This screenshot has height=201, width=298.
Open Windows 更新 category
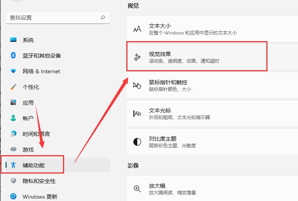coord(58,196)
